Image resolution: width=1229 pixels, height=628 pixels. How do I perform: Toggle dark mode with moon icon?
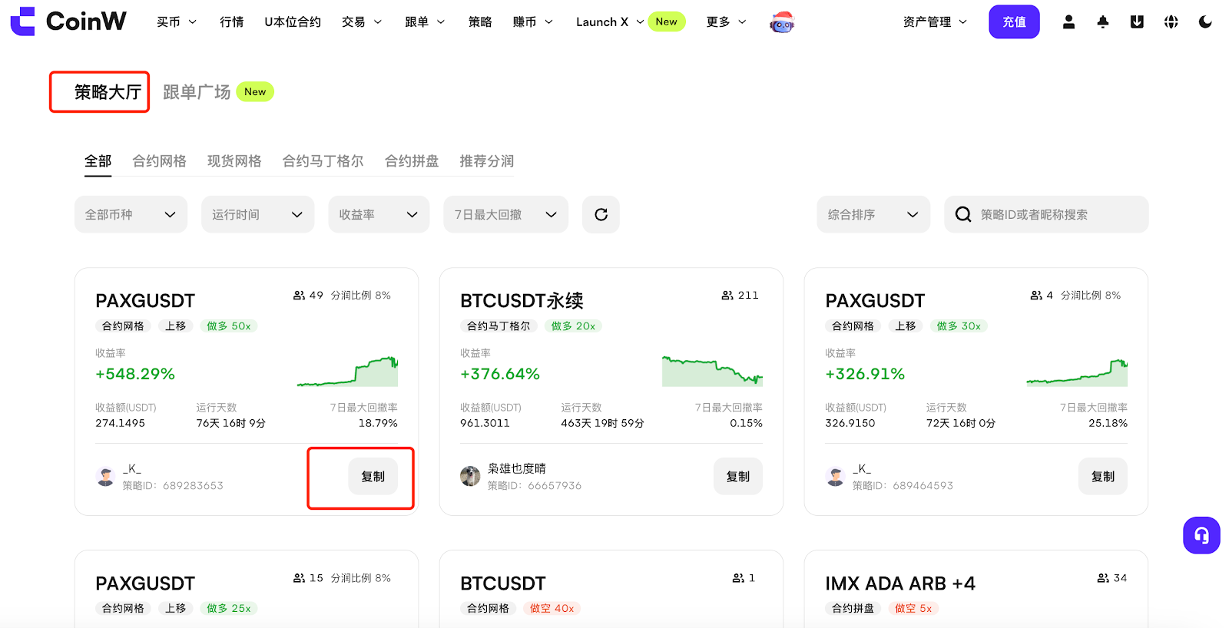click(x=1205, y=22)
